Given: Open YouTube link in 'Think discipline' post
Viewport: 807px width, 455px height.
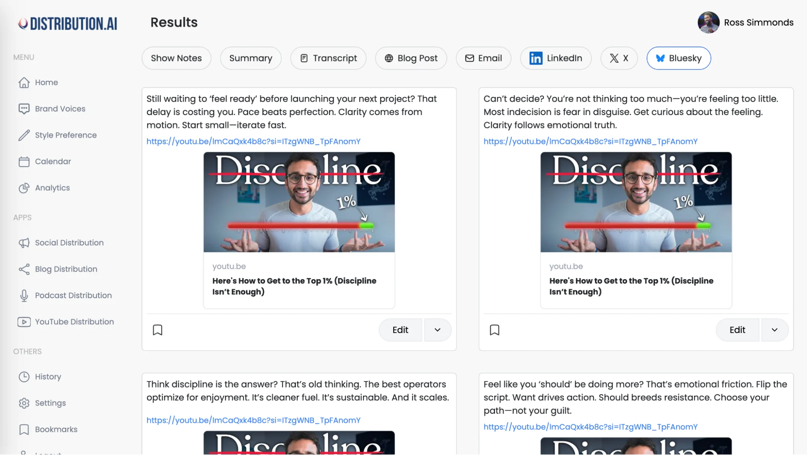Looking at the screenshot, I should (x=254, y=420).
